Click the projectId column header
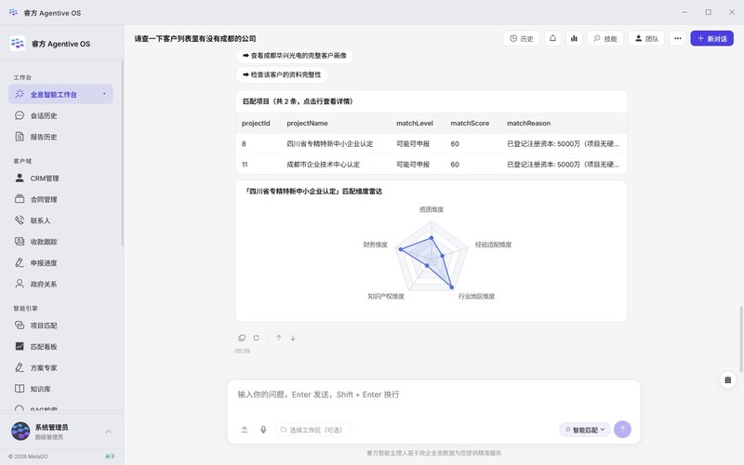Image resolution: width=744 pixels, height=465 pixels. [x=256, y=124]
